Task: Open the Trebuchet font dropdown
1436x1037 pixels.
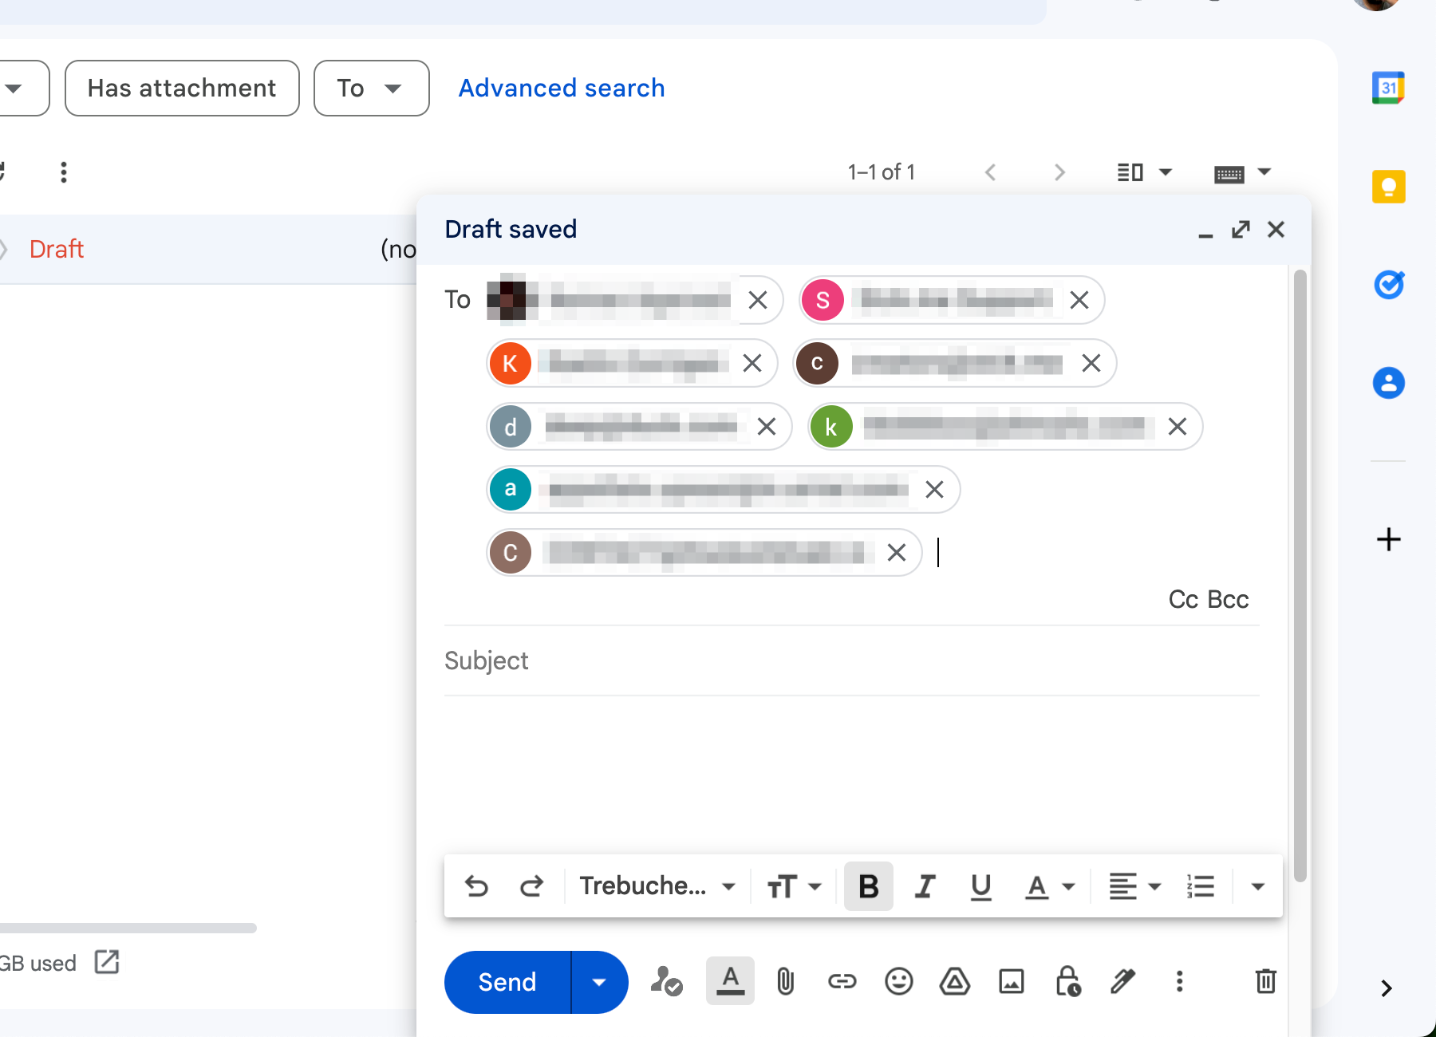Action: pyautogui.click(x=656, y=885)
